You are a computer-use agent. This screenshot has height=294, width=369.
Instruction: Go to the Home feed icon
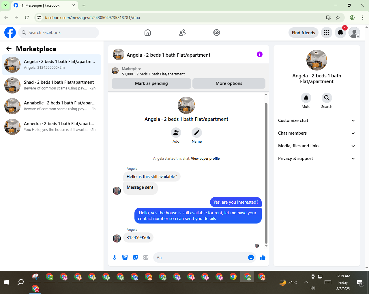click(148, 33)
